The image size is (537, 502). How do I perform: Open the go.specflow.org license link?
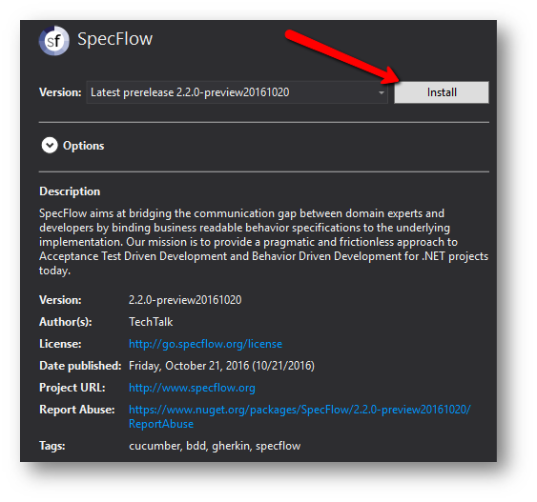tap(205, 344)
